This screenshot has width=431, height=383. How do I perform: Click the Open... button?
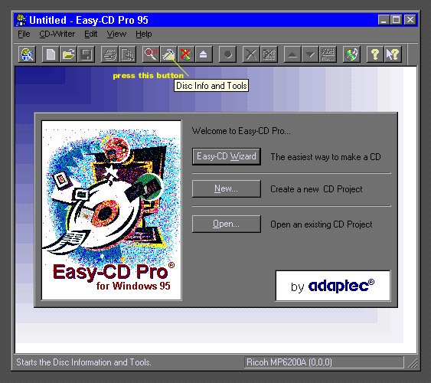tap(227, 224)
